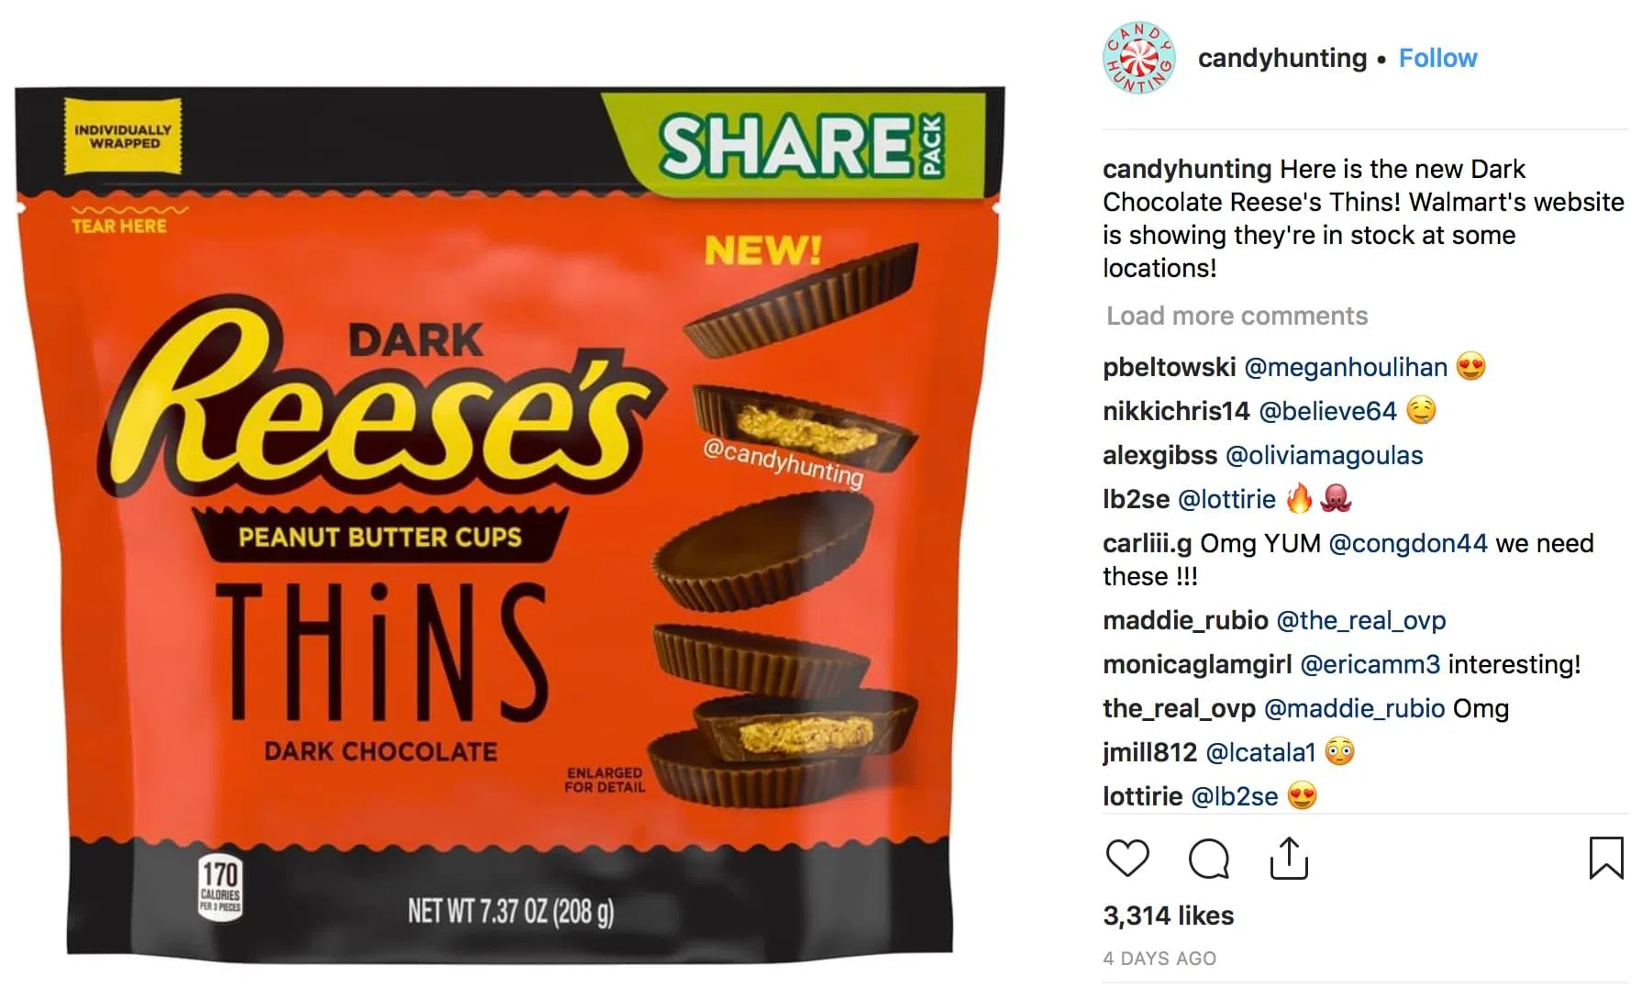Open @lcatala1 mention link
The image size is (1642, 999).
[1260, 752]
